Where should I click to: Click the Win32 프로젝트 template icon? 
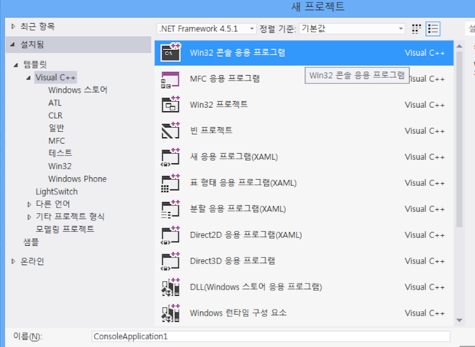point(171,104)
